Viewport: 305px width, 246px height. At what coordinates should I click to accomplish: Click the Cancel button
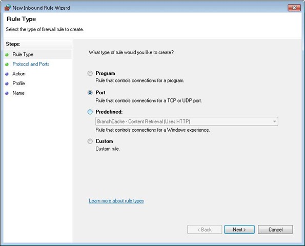pos(275,230)
